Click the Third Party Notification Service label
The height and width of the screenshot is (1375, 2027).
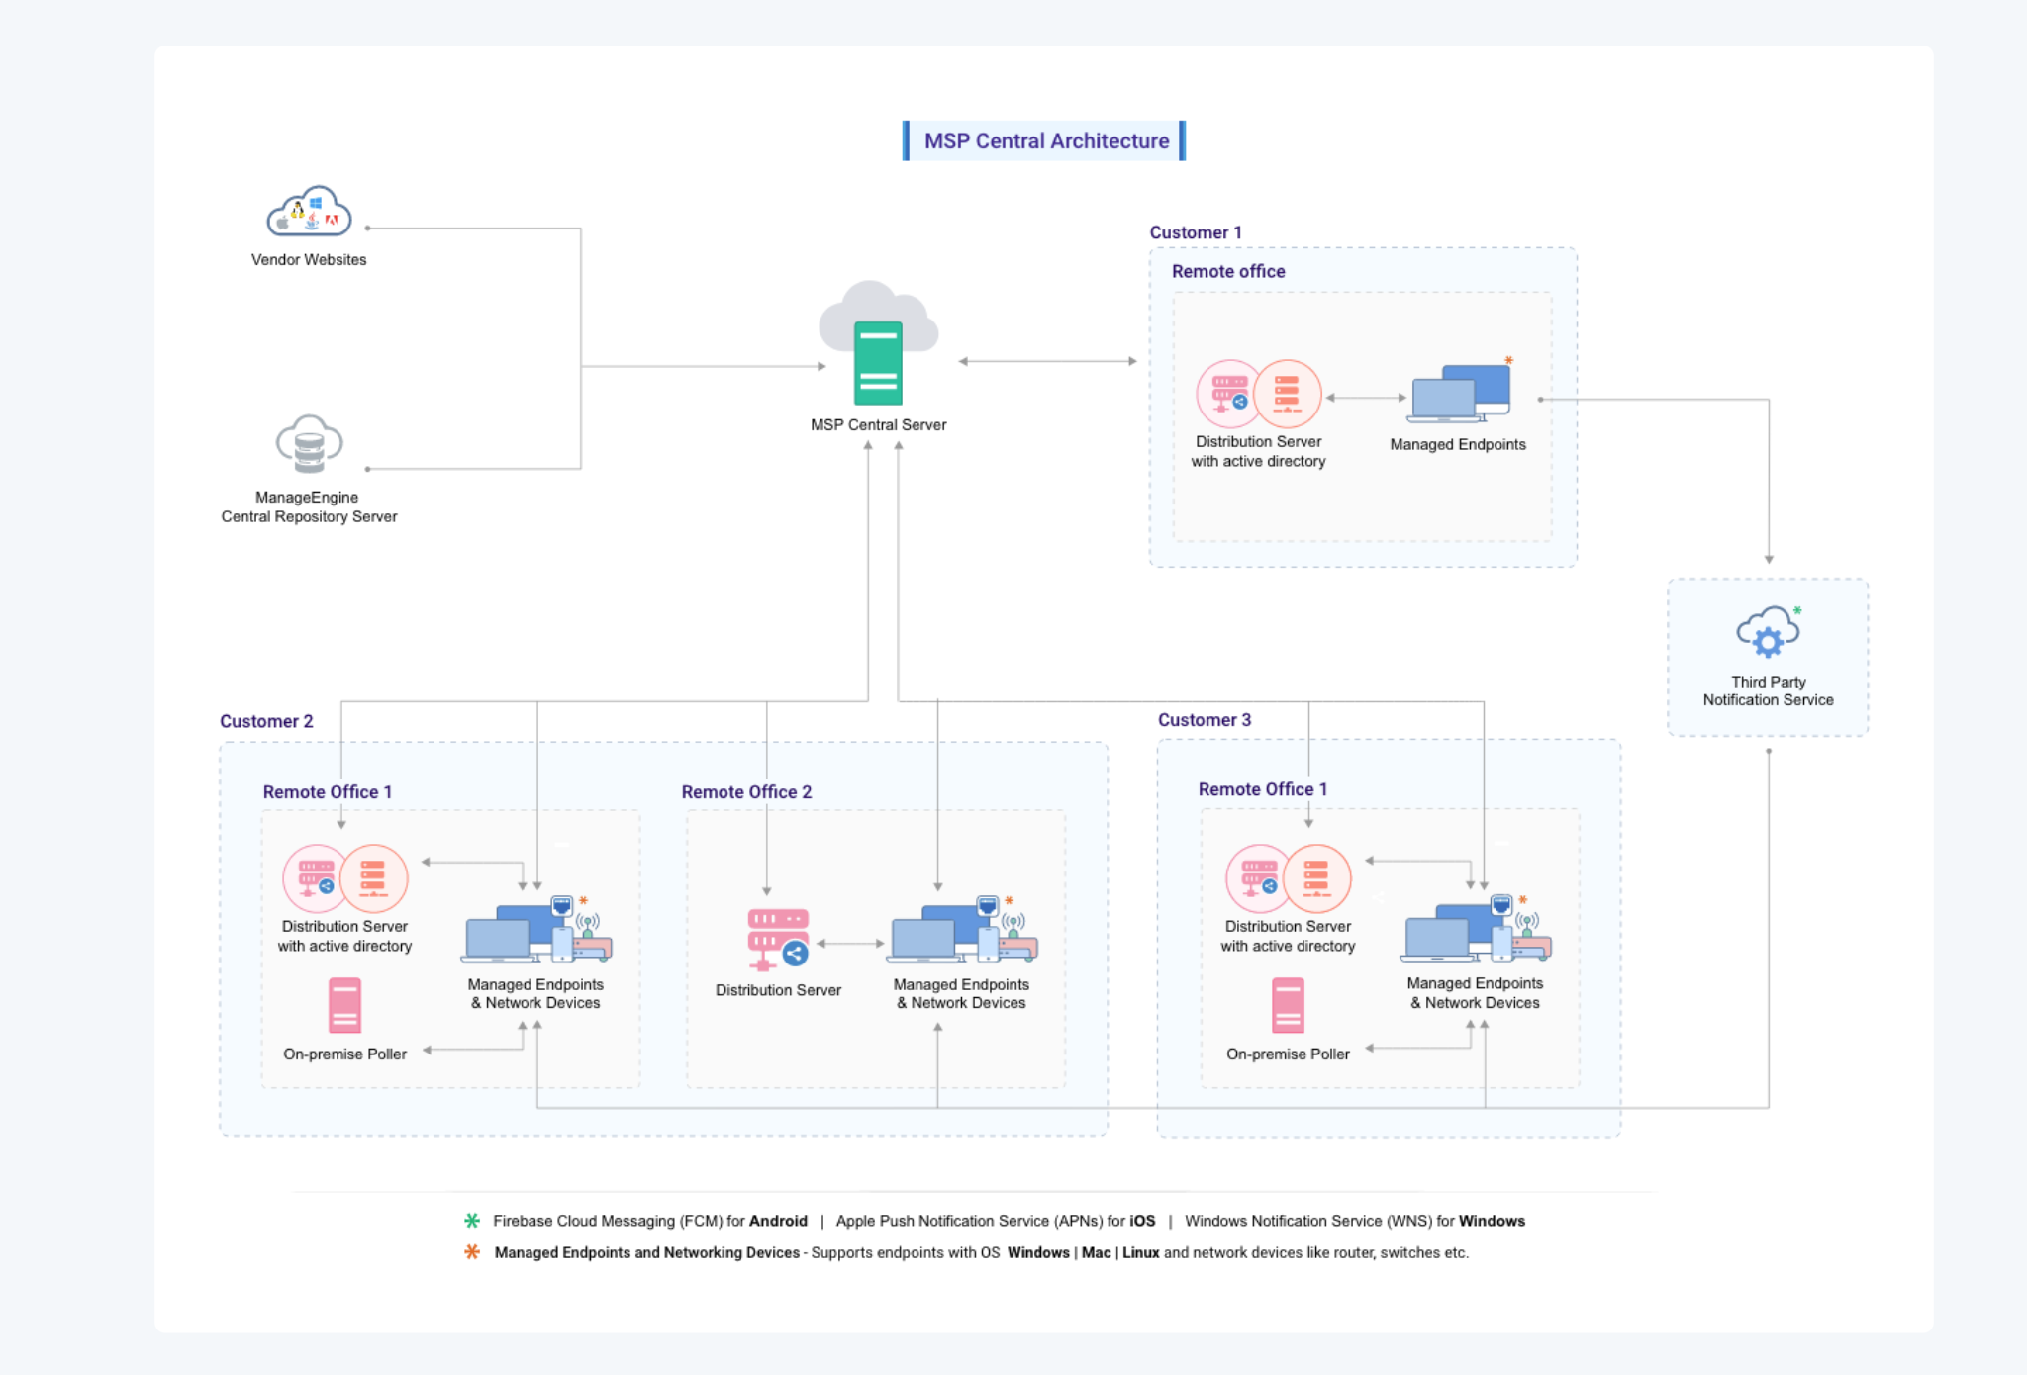[x=1768, y=690]
